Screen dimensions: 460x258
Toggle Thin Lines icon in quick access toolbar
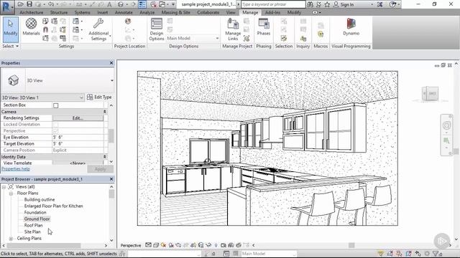(142, 4)
